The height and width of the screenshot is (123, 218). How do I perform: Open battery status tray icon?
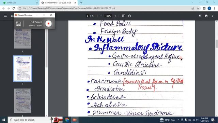[x=190, y=120]
